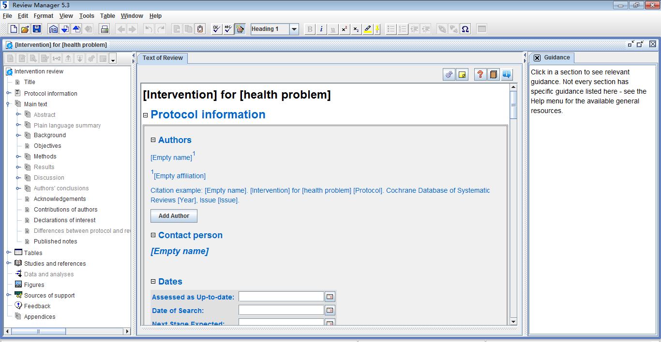Image resolution: width=661 pixels, height=342 pixels.
Task: Toggle underline formatting button
Action: 333,29
